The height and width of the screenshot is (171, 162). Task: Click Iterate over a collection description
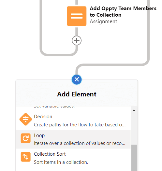[80, 143]
